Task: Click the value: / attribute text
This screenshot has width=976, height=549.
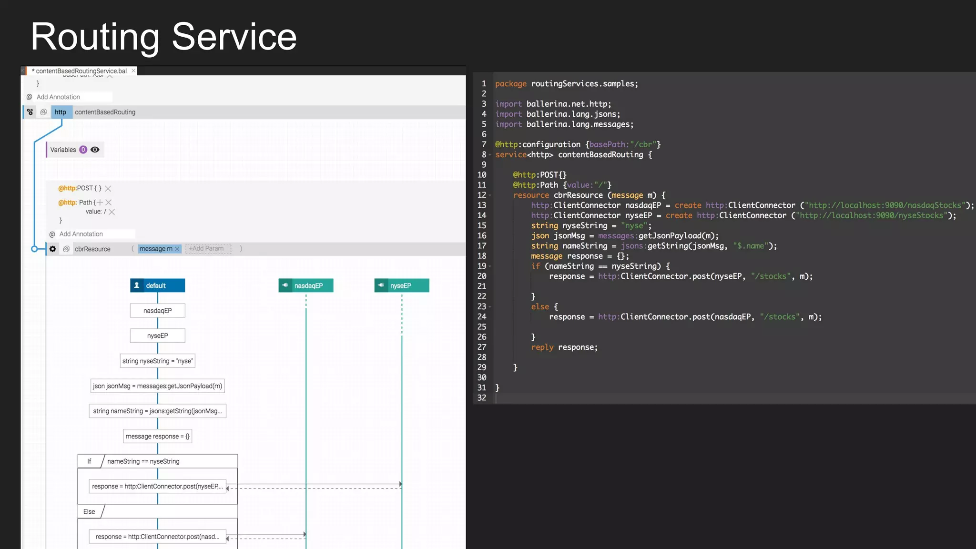Action: pos(96,212)
